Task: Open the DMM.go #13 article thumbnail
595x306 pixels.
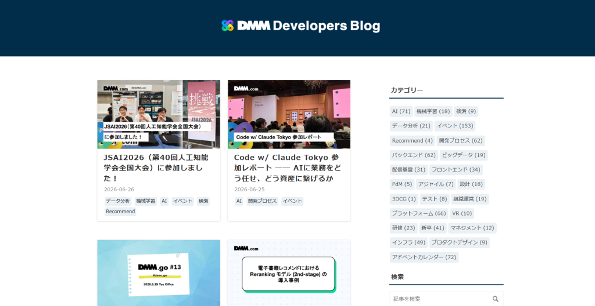Action: click(x=159, y=272)
